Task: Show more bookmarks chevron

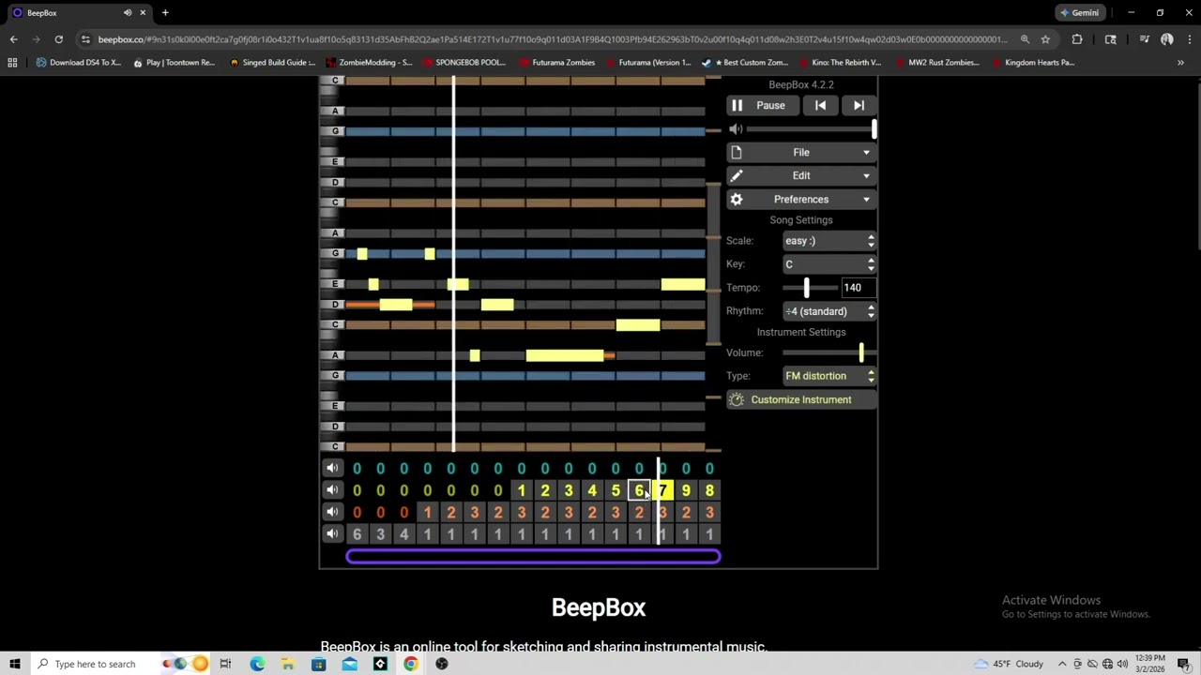Action: tap(1180, 63)
